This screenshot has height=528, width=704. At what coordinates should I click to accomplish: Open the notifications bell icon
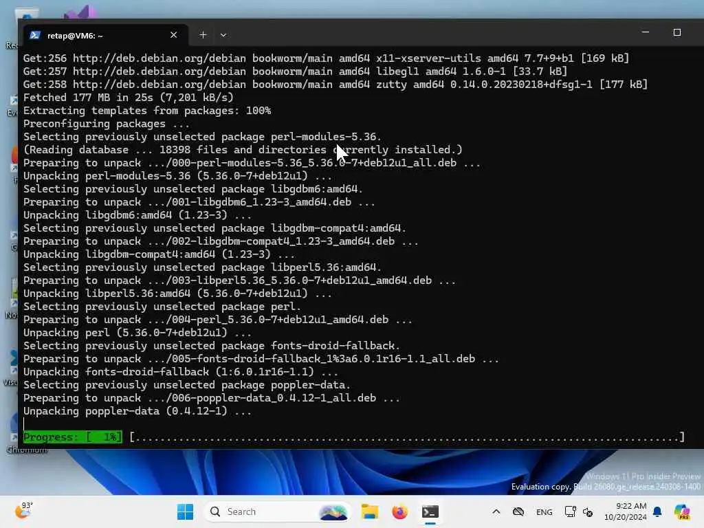point(657,511)
